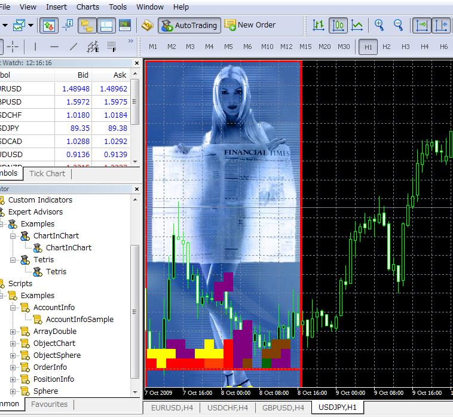Zoom out on the chart
453x417 pixels.
pos(399,26)
